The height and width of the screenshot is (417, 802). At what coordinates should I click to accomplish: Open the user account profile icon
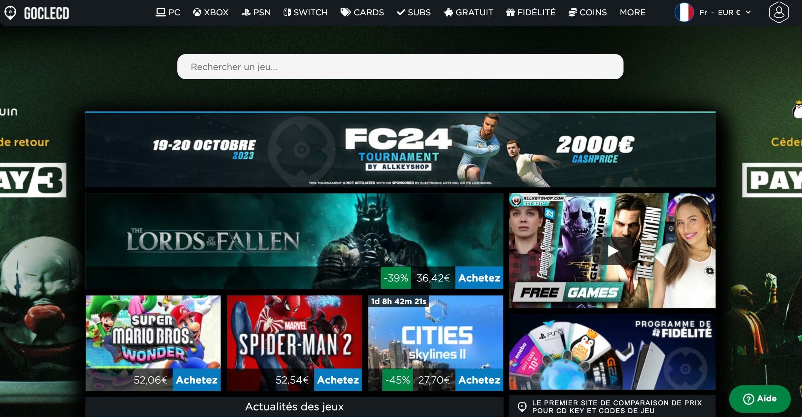tap(779, 13)
